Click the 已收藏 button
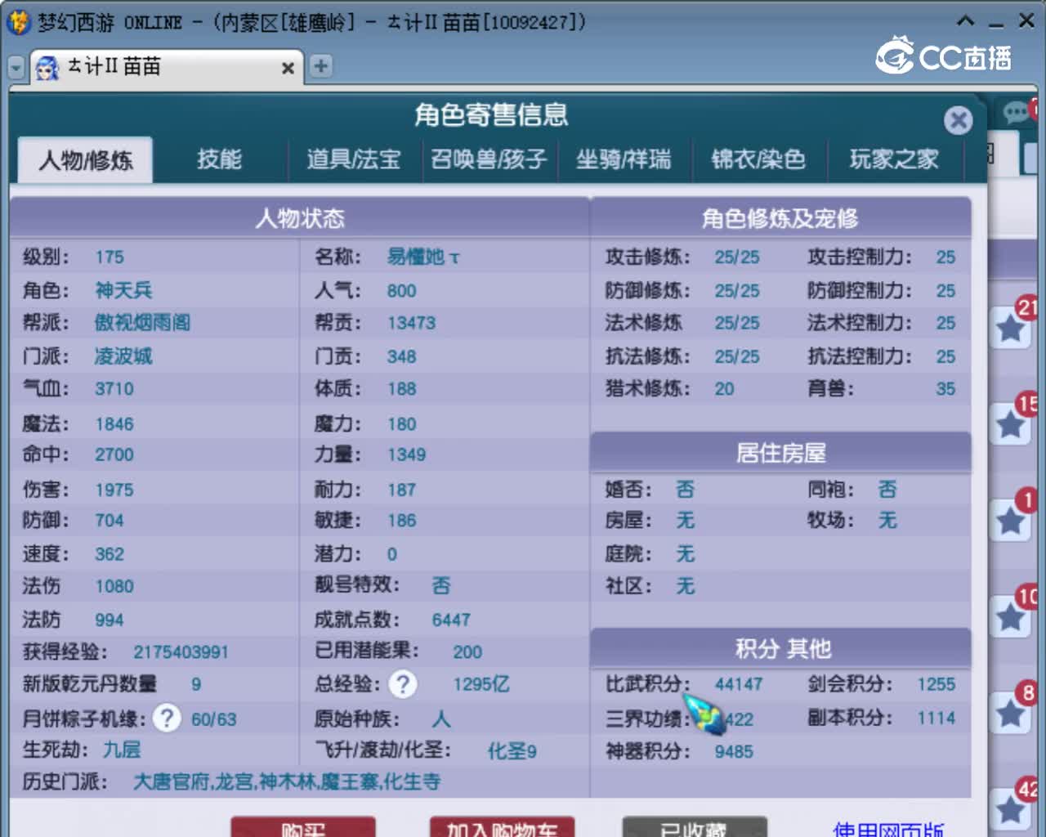This screenshot has width=1046, height=837. point(695,827)
